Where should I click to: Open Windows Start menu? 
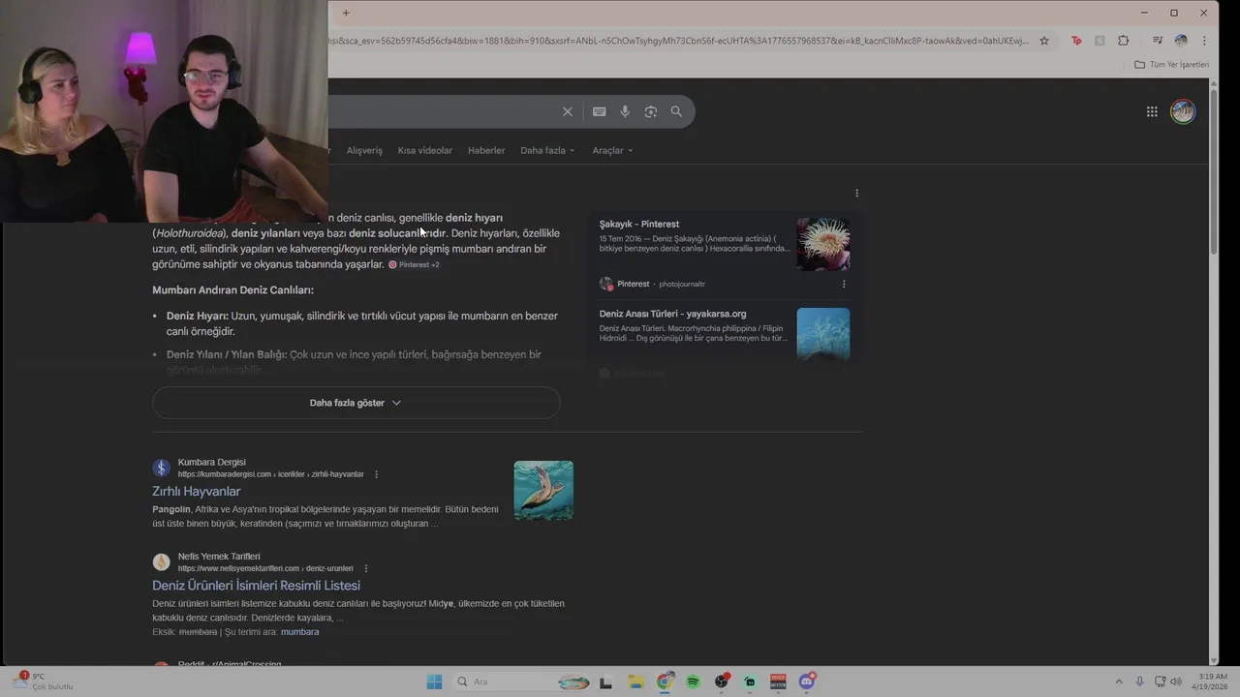(434, 682)
